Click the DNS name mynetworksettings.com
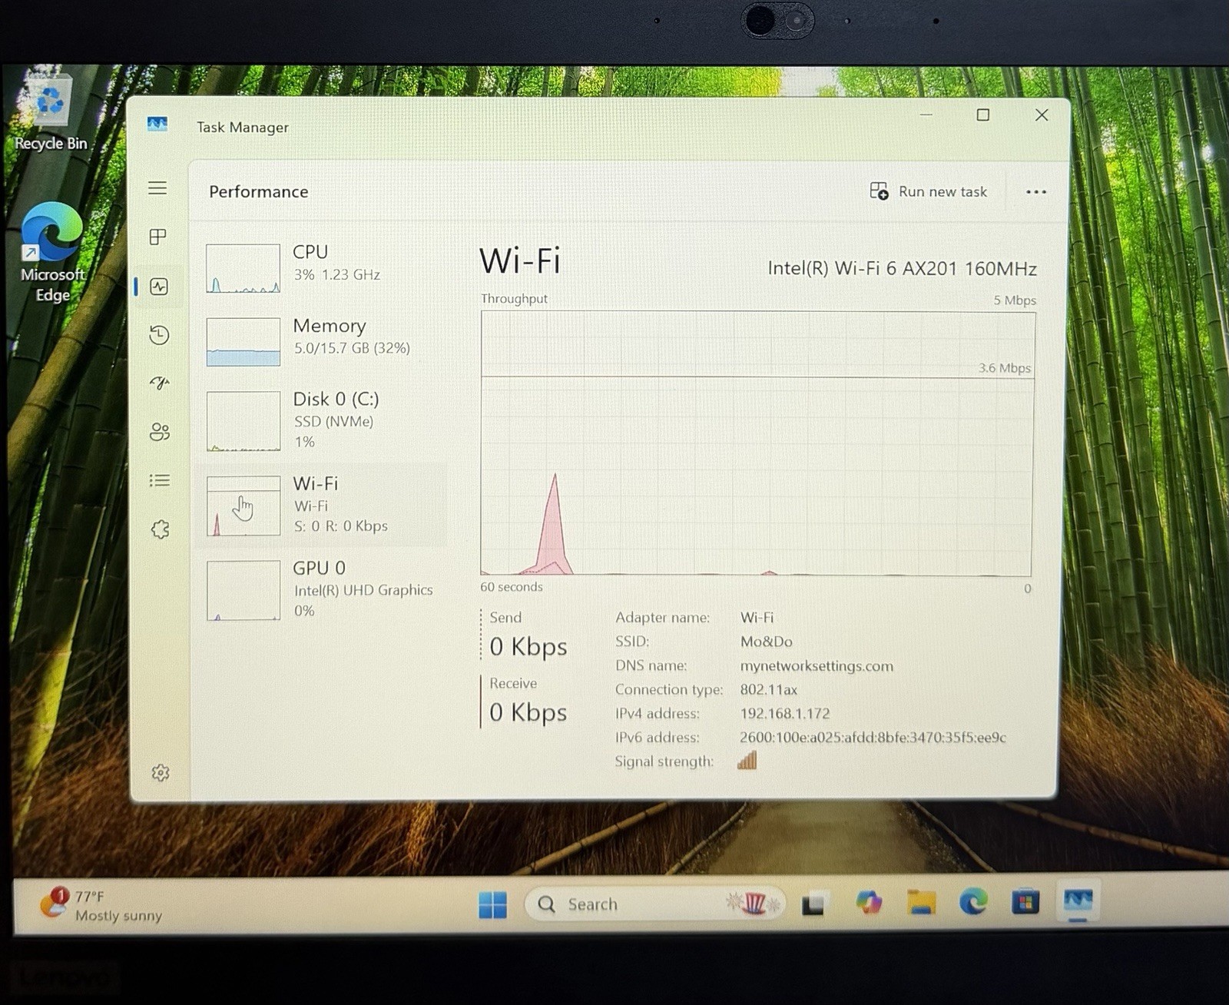1229x1005 pixels. (x=817, y=665)
